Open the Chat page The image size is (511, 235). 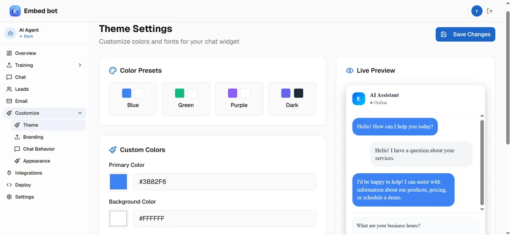point(45,77)
